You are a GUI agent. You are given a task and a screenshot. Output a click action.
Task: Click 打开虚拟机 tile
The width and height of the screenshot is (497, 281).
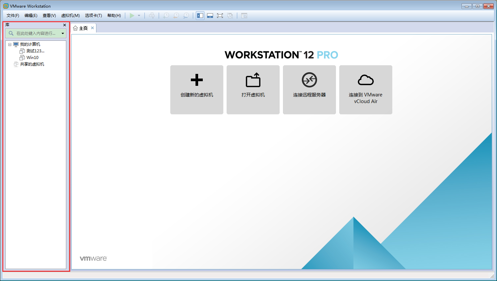point(253,90)
